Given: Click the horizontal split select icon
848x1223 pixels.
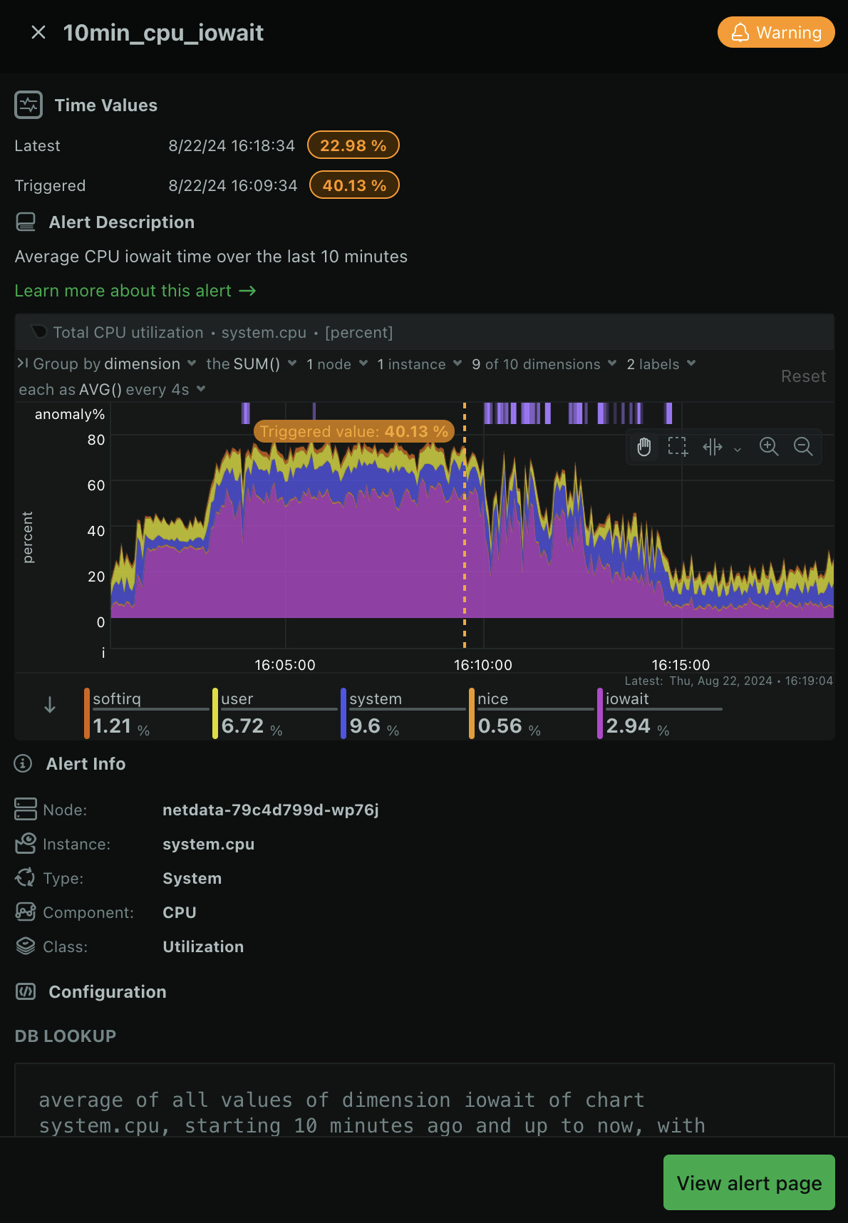Looking at the screenshot, I should [x=713, y=447].
